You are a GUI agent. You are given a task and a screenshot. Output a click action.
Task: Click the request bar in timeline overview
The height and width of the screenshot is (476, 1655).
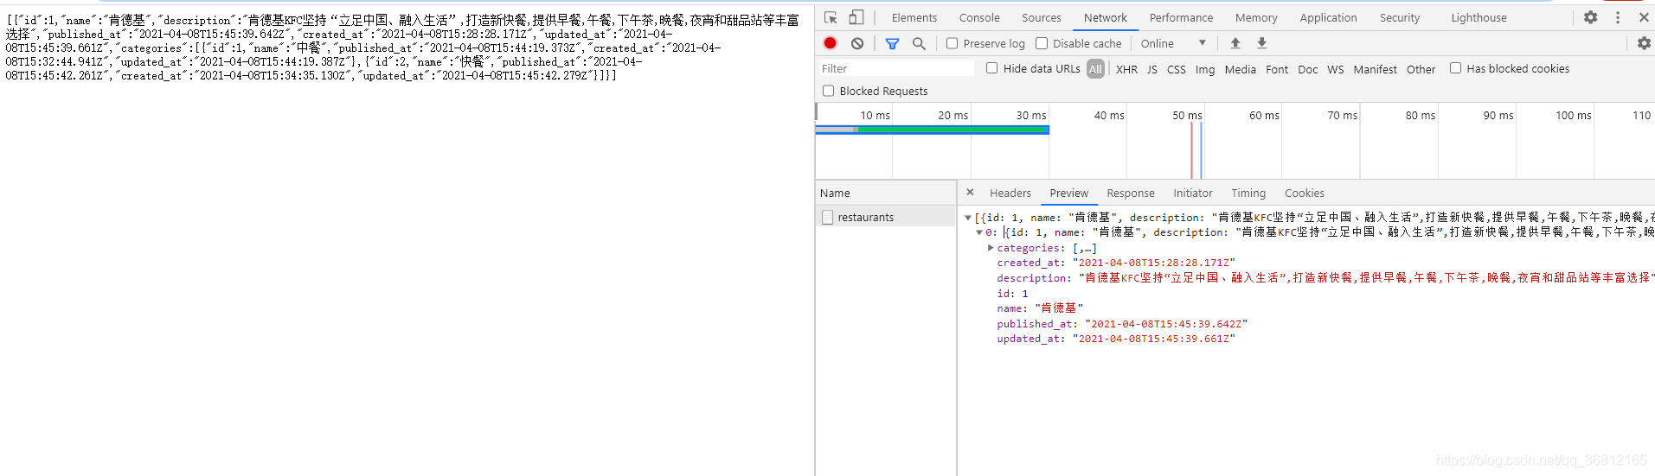[933, 130]
